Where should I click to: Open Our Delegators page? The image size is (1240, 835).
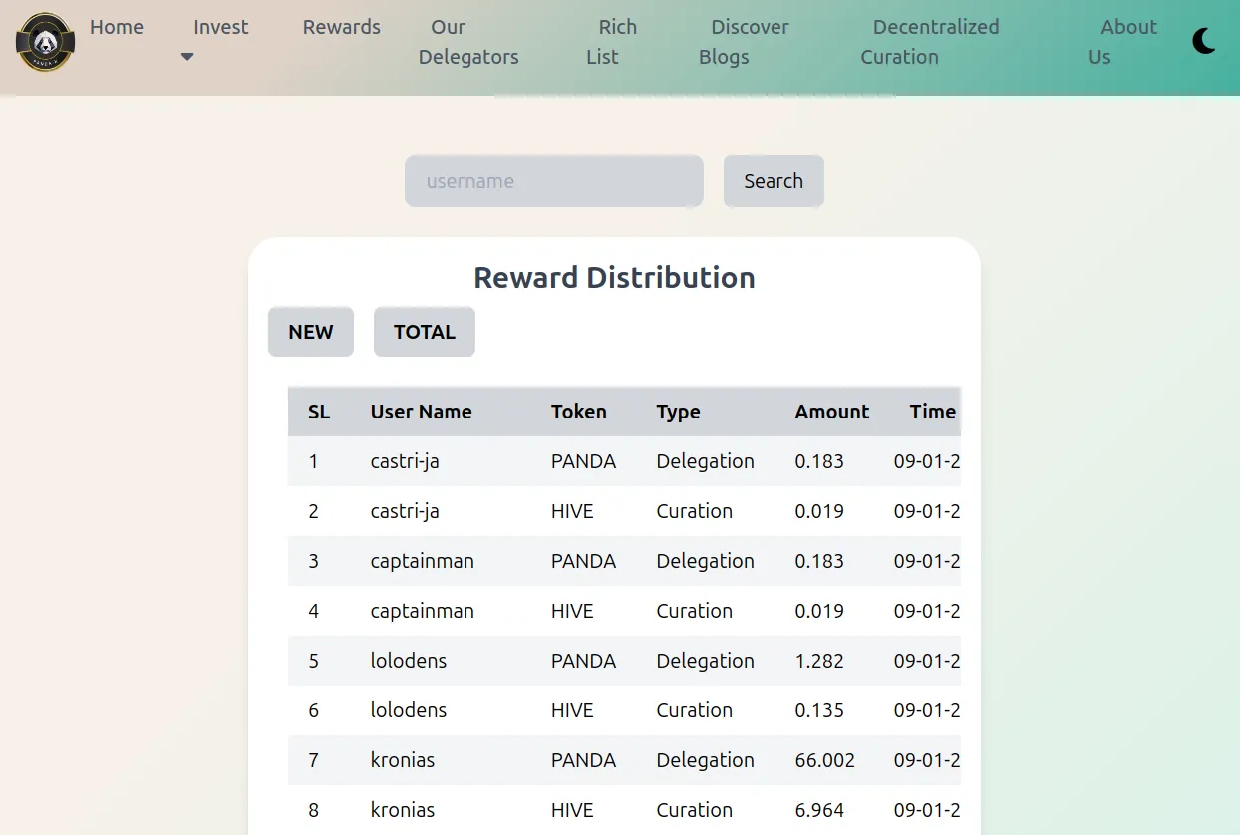coord(468,42)
